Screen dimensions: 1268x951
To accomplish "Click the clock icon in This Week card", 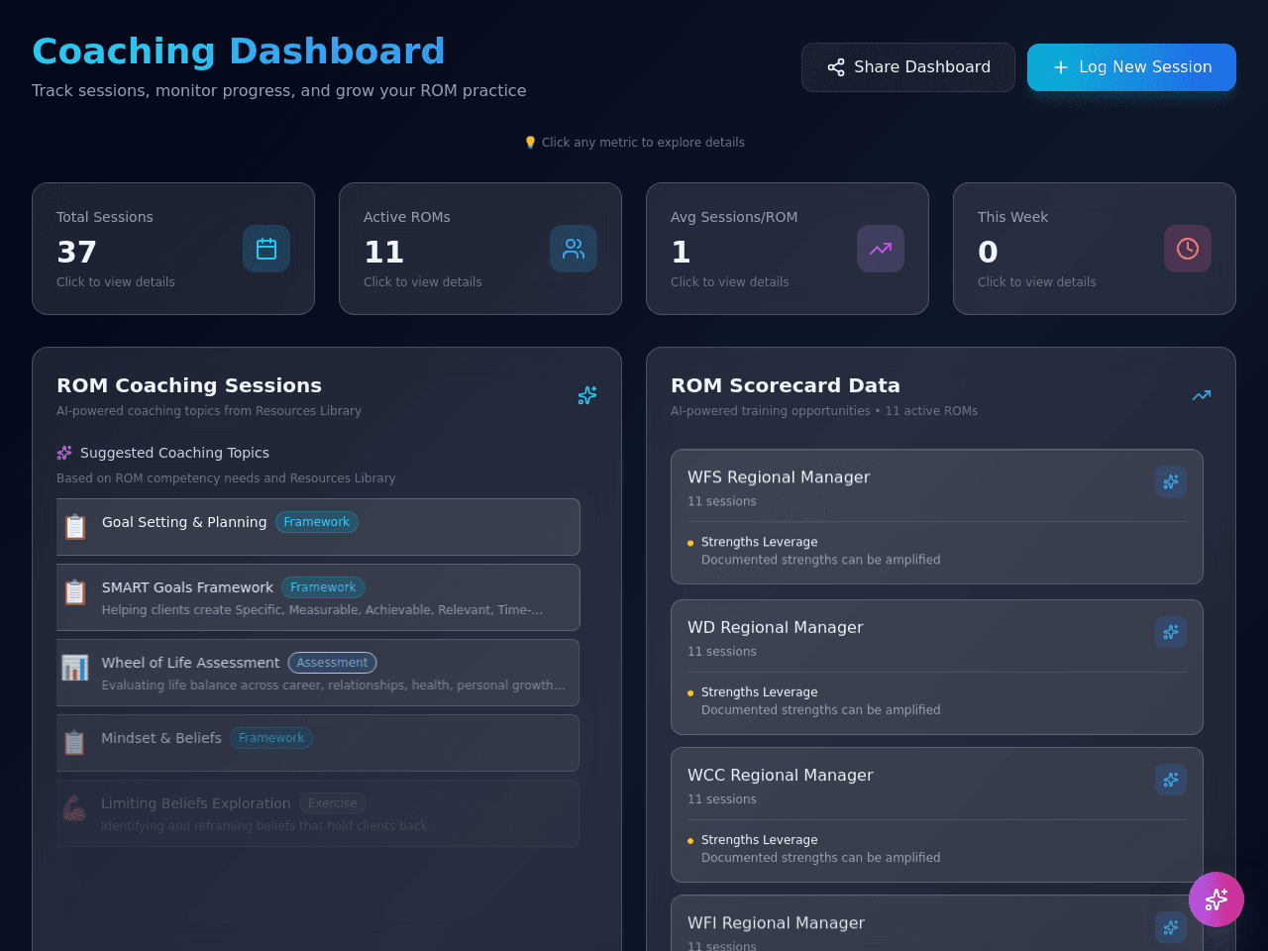I will click(1188, 249).
